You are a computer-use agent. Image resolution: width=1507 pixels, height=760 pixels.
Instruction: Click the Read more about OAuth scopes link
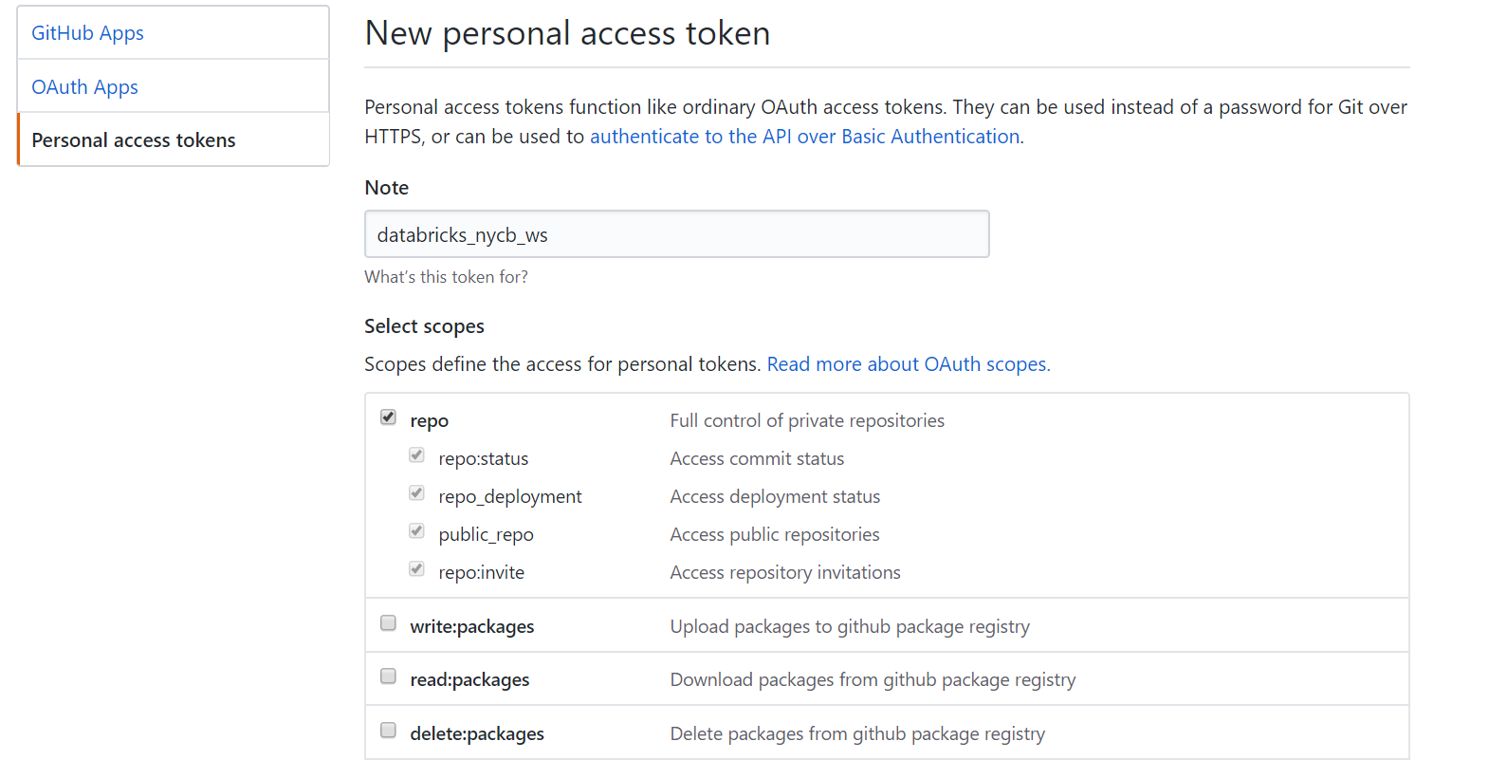908,363
